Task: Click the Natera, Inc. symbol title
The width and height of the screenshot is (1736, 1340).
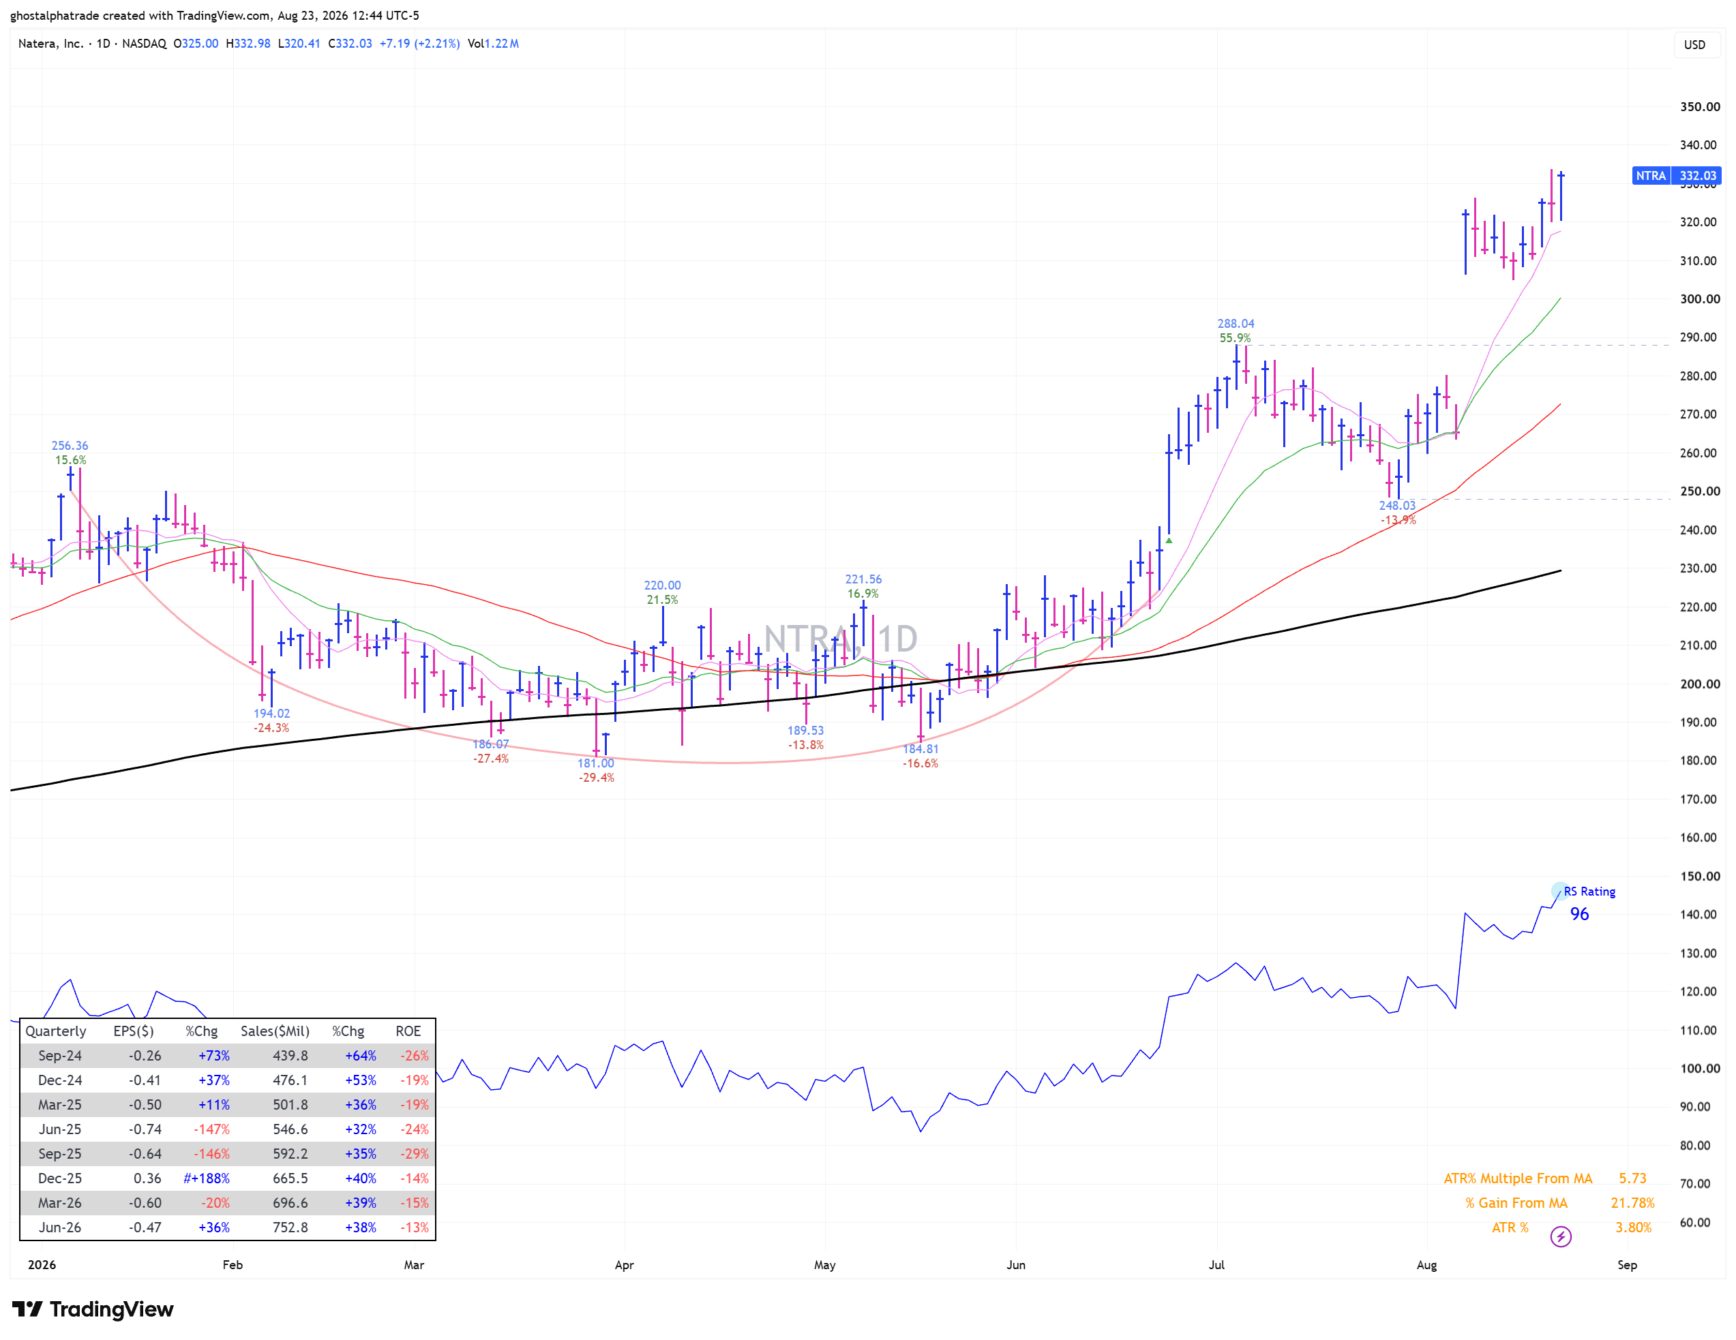Action: click(51, 44)
